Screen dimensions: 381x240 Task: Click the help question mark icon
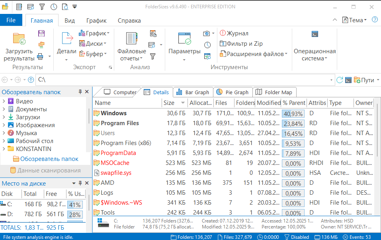tap(375, 19)
